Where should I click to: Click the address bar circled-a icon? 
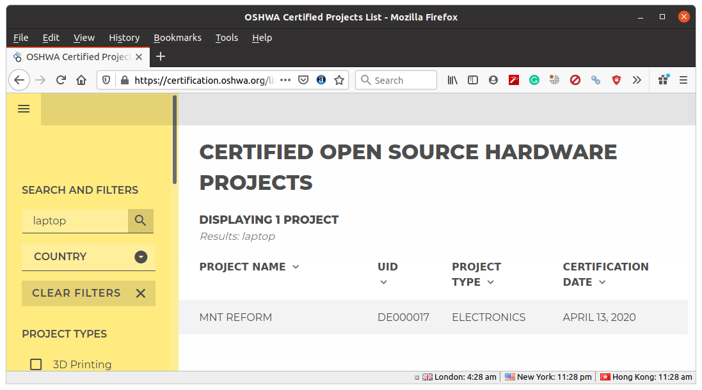point(321,80)
